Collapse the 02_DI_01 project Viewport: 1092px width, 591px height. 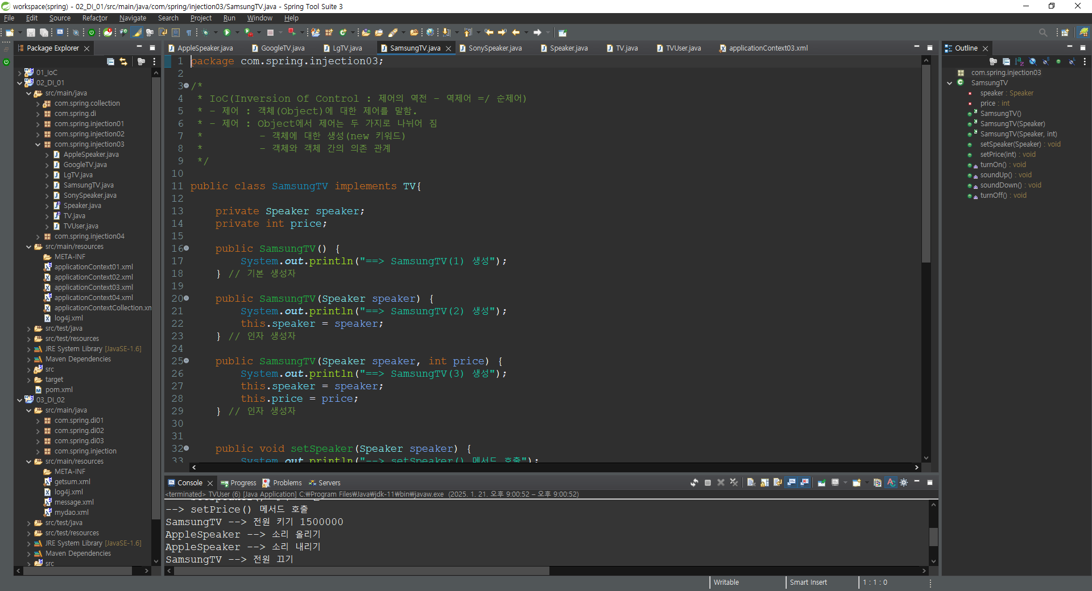click(20, 83)
